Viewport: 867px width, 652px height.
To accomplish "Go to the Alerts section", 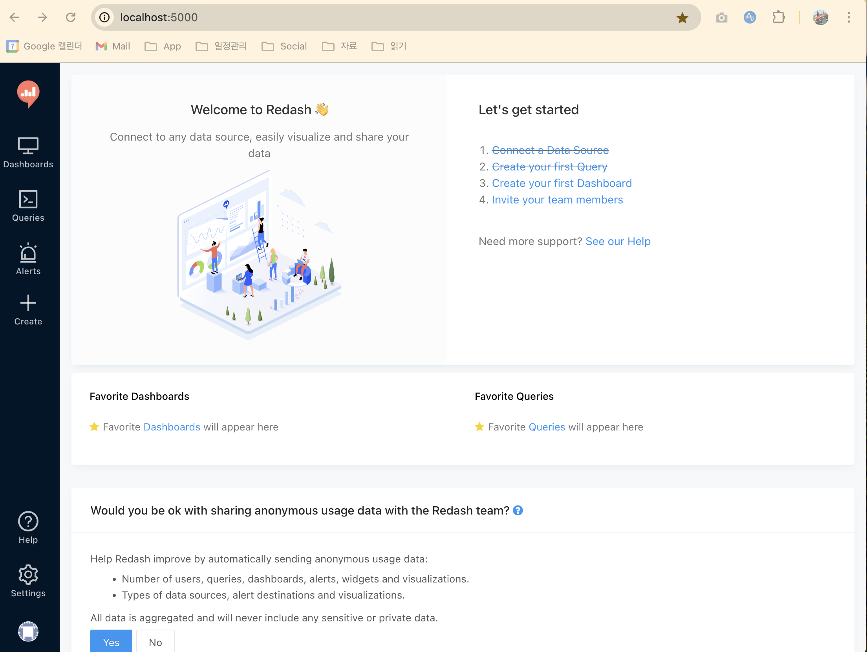I will [28, 259].
